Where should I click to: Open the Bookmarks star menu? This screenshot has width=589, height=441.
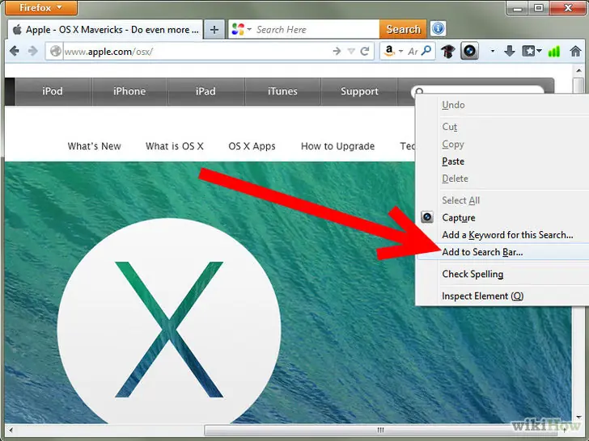(532, 51)
